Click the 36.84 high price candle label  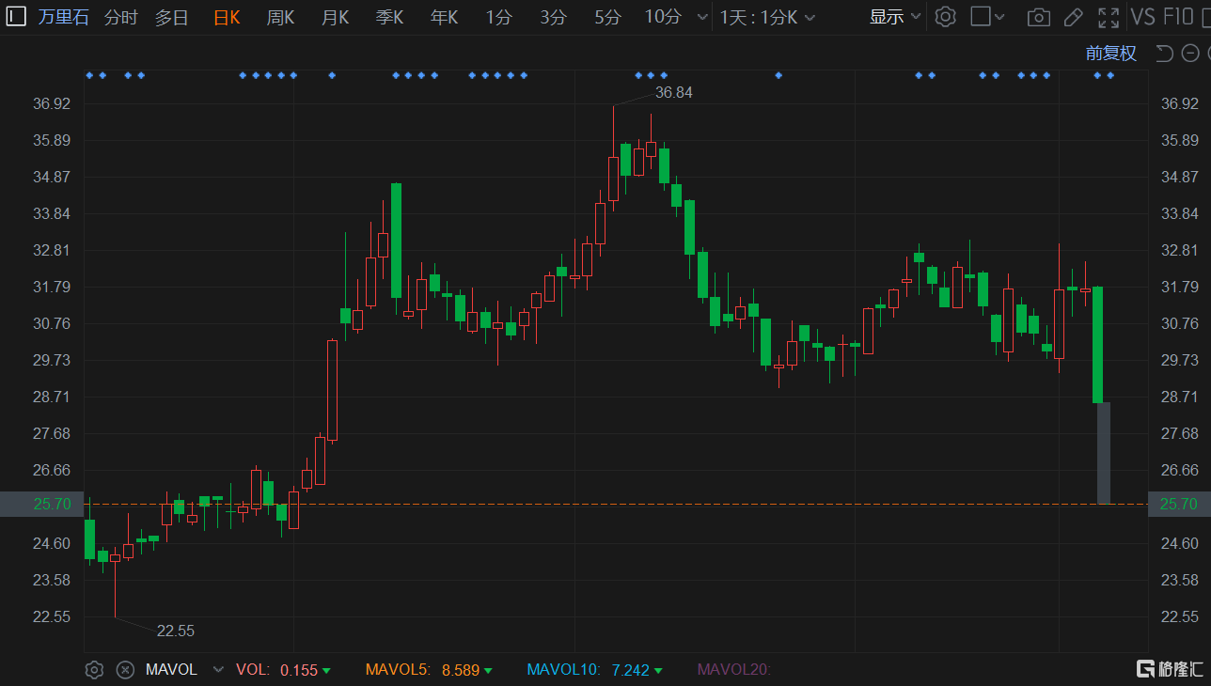coord(674,92)
